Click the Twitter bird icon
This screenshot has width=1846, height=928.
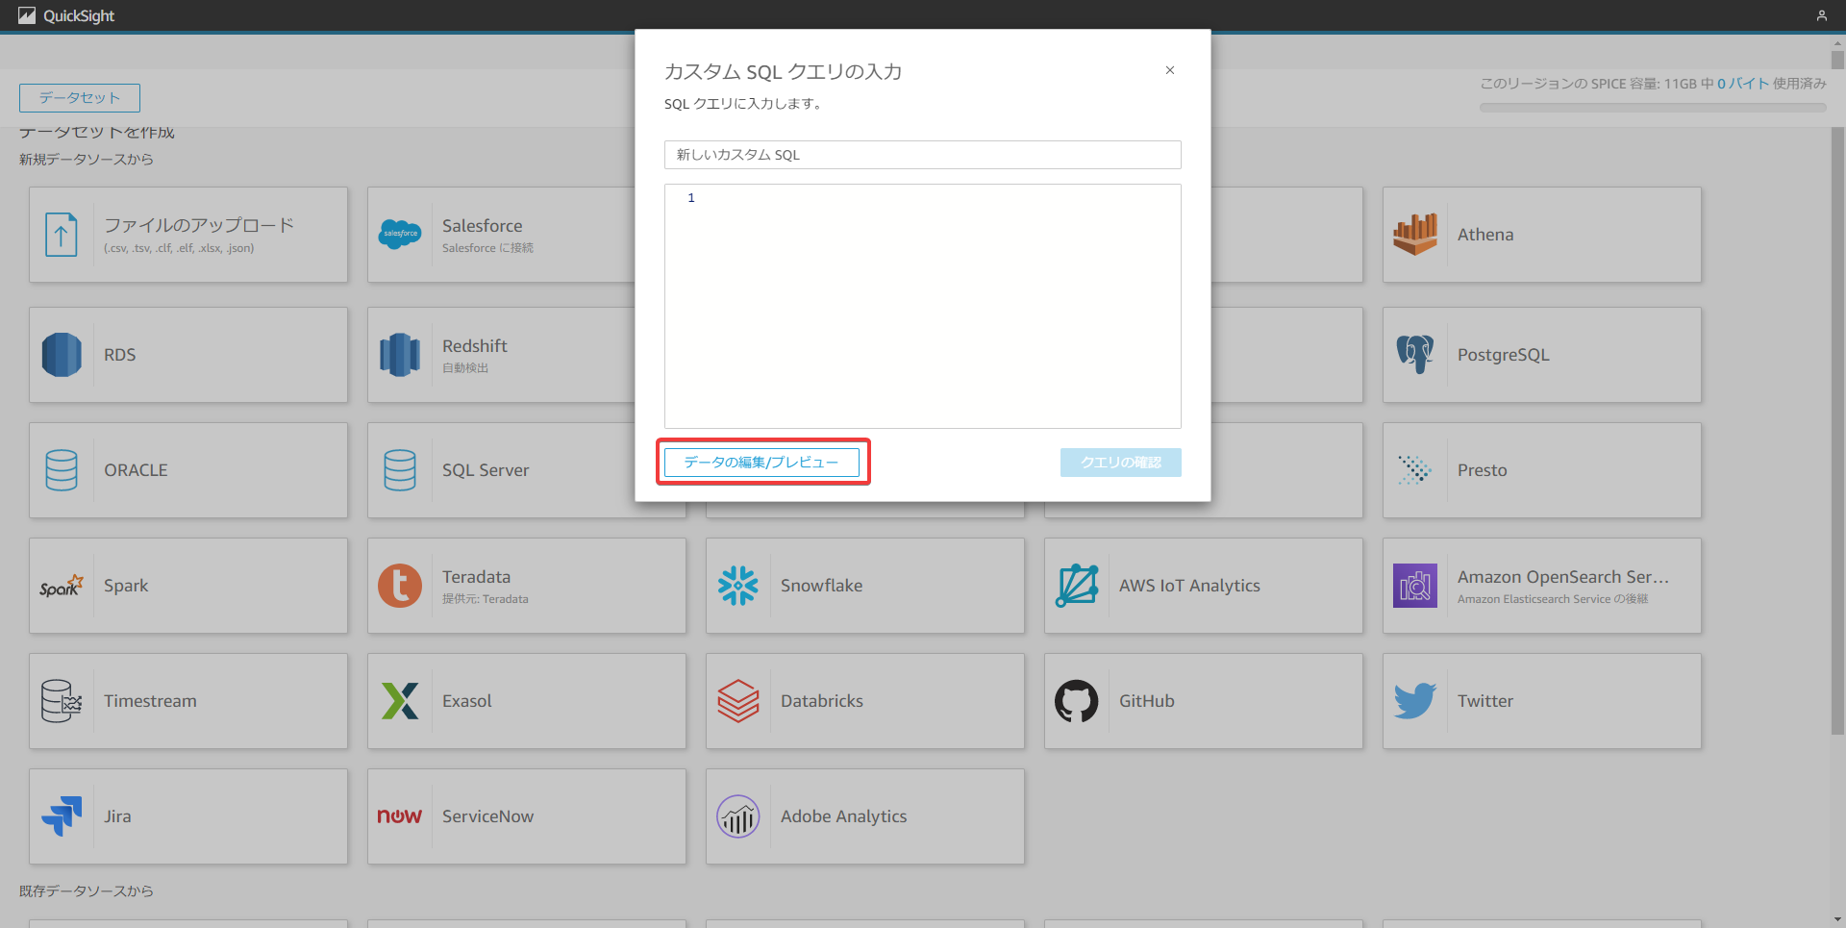1415,701
